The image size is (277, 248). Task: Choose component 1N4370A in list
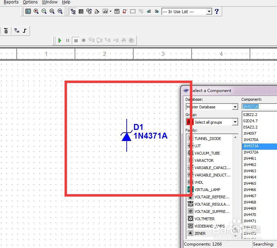(251, 140)
